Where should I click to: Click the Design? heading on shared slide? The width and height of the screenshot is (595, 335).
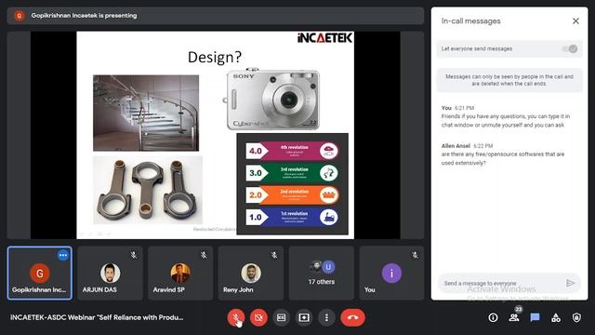215,57
